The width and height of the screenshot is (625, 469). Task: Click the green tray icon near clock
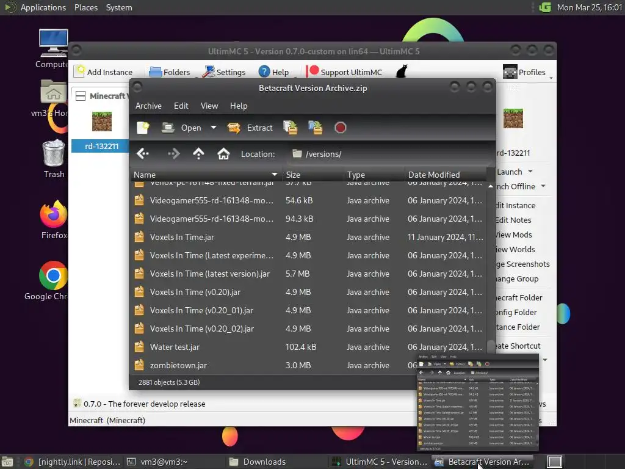coord(544,7)
